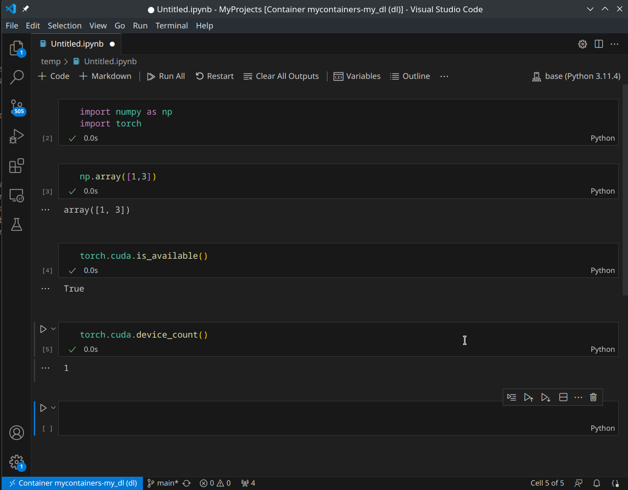Delete the cell with the trash icon
Screen dimensions: 628x490
coord(593,397)
